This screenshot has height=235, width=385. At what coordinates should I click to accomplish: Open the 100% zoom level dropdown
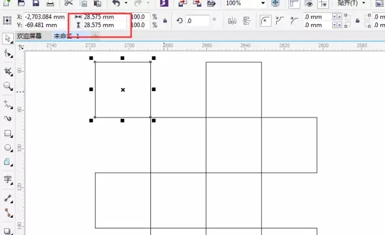coord(263,3)
